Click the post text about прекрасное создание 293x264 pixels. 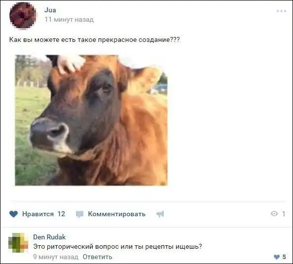pos(95,40)
